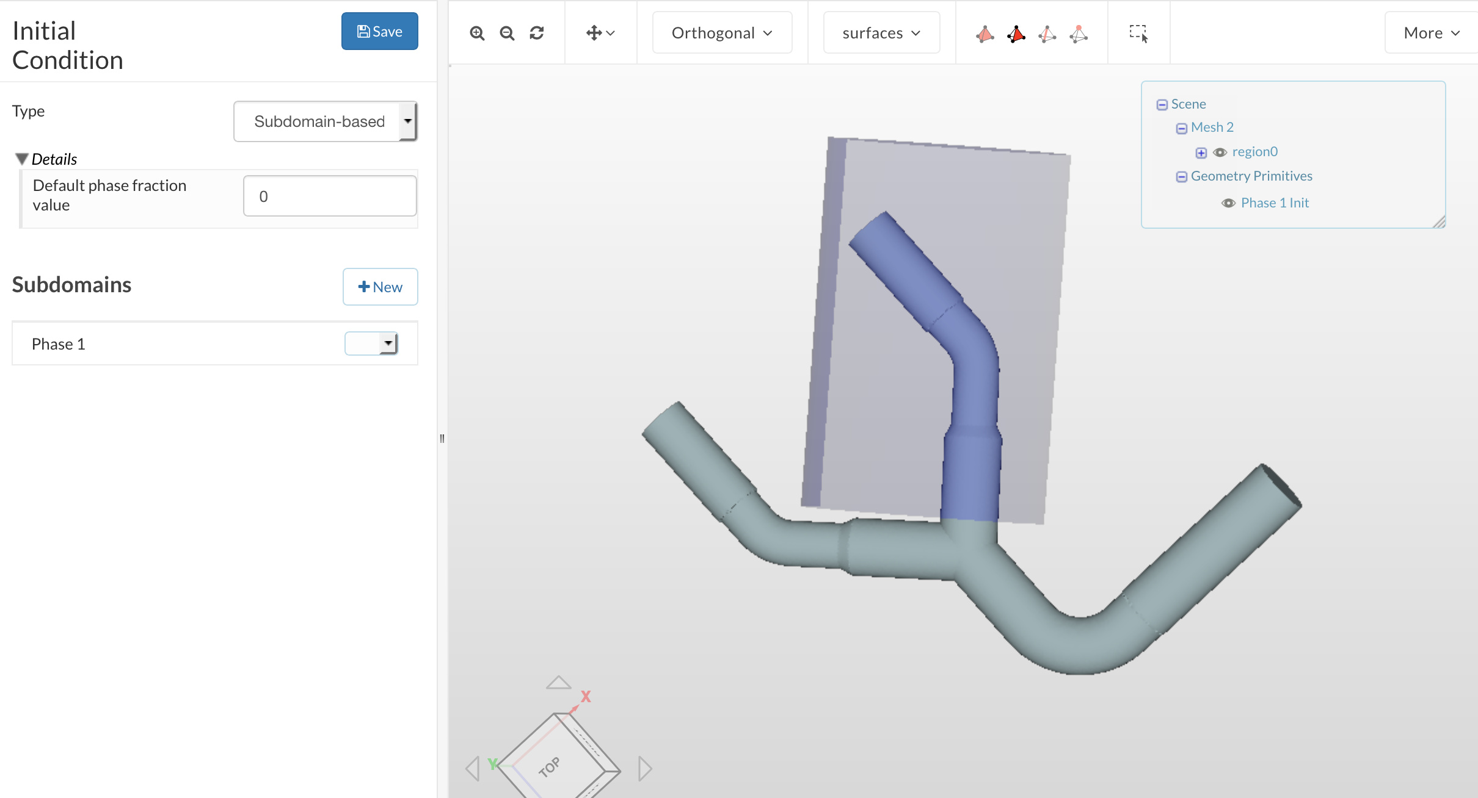This screenshot has width=1478, height=798.
Task: Open the Type Subdomain-based dropdown
Action: pyautogui.click(x=326, y=121)
